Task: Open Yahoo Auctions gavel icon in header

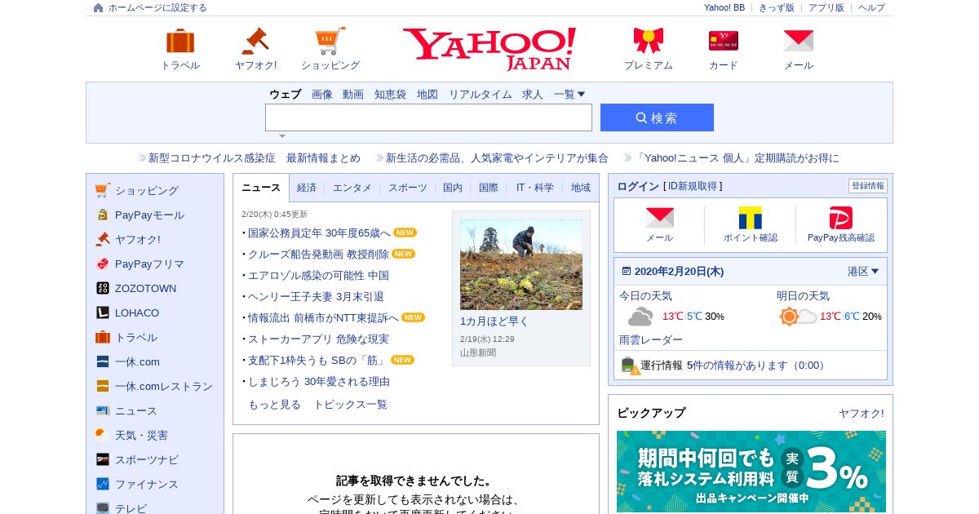Action: coord(255,41)
